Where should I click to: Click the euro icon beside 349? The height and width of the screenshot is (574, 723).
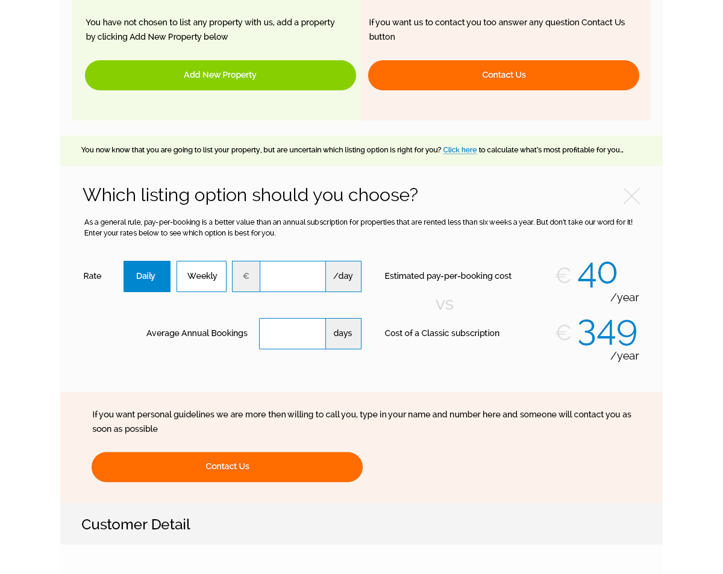[x=563, y=332]
